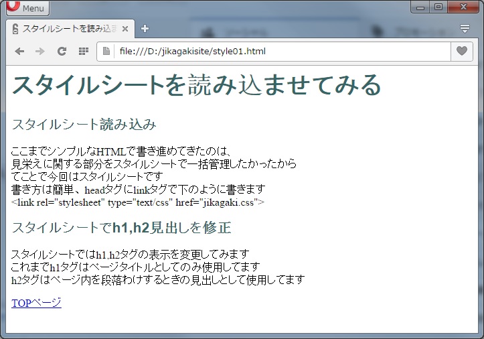Image resolution: width=484 pixels, height=339 pixels.
Task: Add page to bookmarks with heart icon
Action: pyautogui.click(x=462, y=51)
